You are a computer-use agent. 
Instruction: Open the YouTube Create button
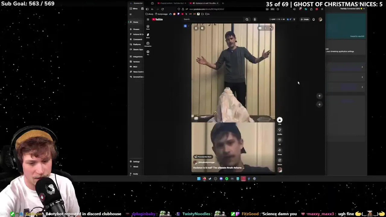(305, 19)
